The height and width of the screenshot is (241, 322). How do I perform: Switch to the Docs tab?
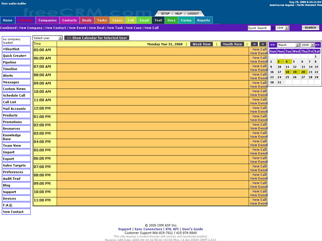171,20
